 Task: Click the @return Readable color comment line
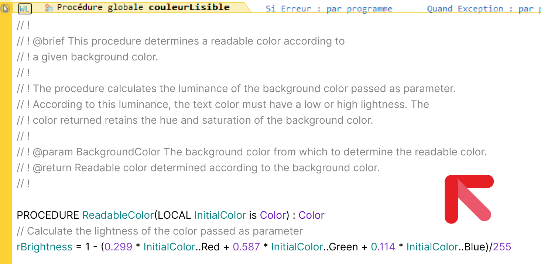[x=198, y=168]
